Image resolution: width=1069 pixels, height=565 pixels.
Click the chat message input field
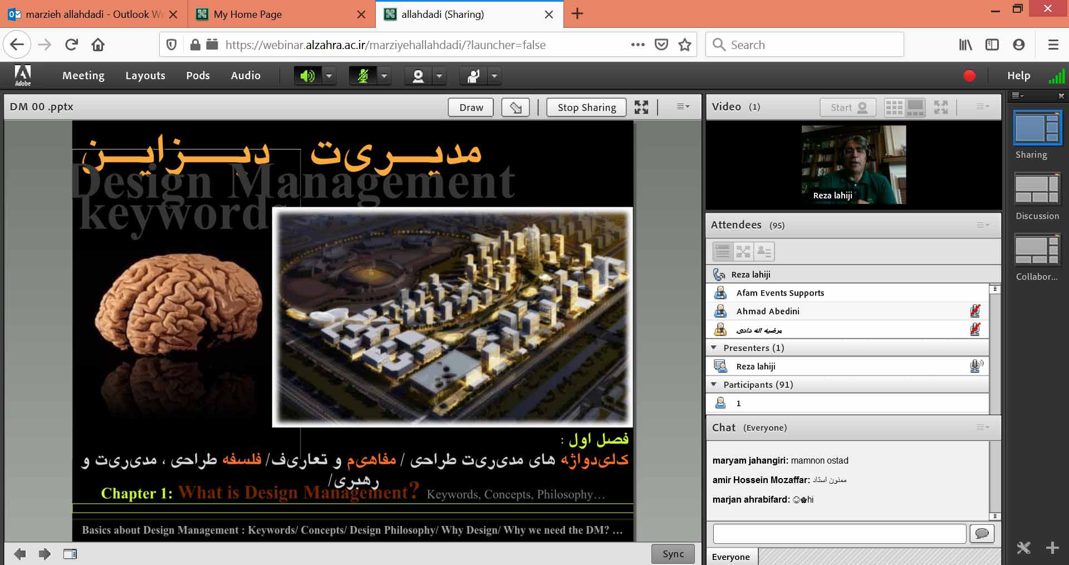click(840, 534)
